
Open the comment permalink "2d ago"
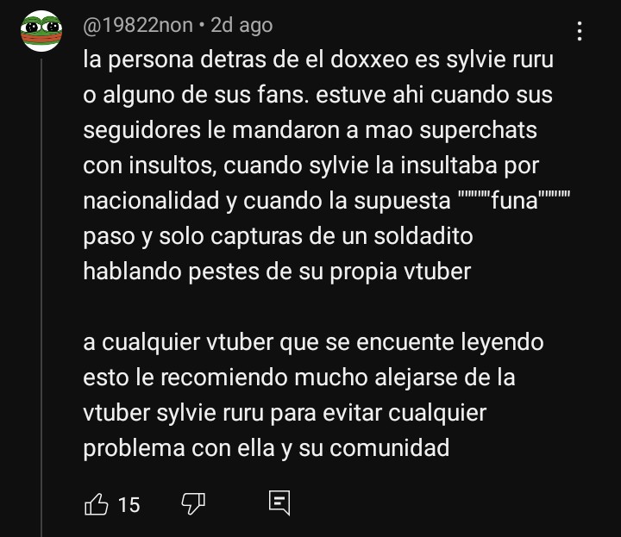tap(241, 25)
